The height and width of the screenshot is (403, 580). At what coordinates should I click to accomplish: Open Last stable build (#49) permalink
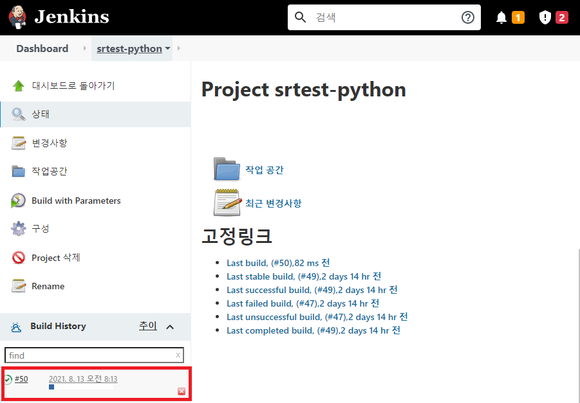304,276
